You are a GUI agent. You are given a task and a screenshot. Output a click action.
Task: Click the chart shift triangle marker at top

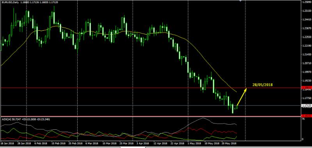[x=240, y=1]
